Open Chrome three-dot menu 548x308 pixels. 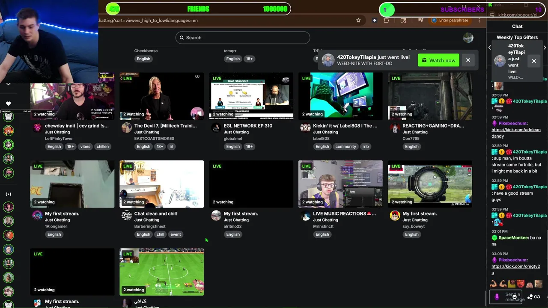(x=479, y=20)
